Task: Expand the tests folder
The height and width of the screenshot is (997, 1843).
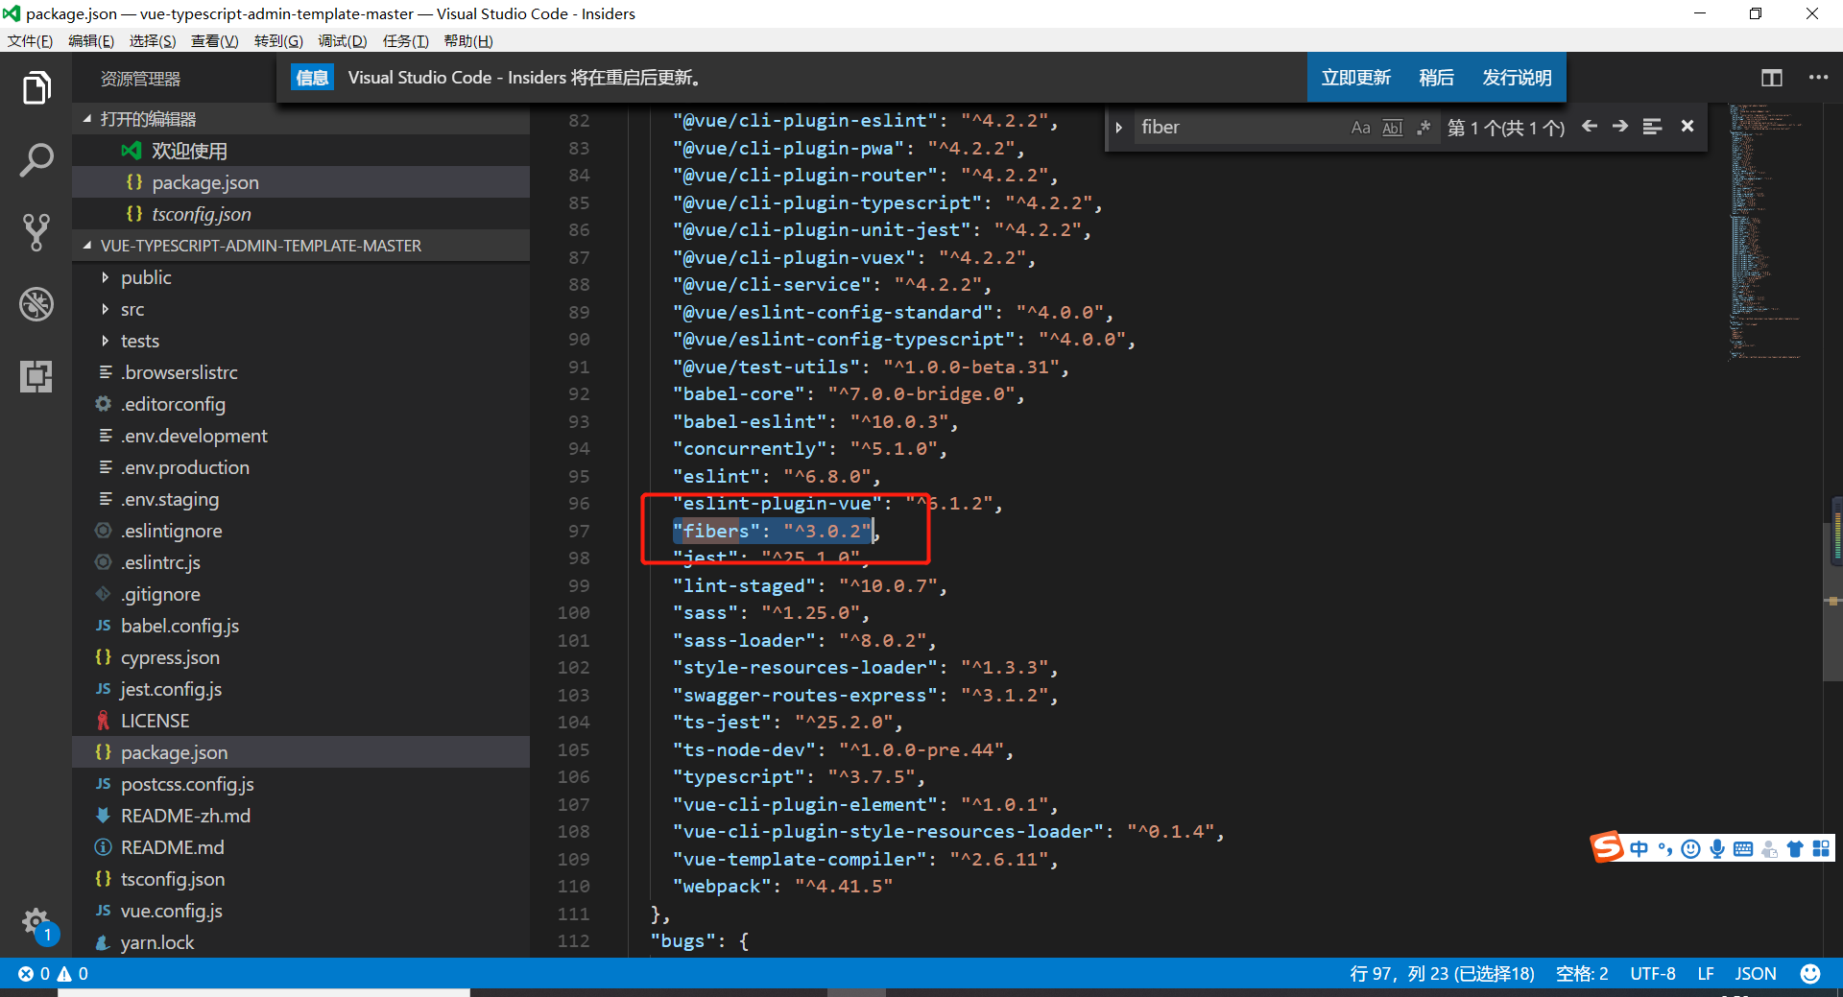Action: (301, 341)
